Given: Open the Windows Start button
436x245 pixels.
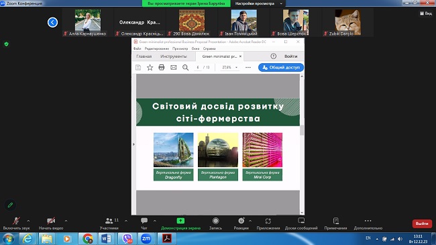Looking at the screenshot, I should point(9,238).
